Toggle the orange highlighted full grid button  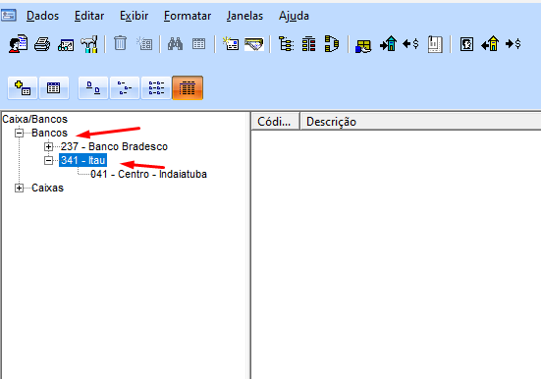[188, 88]
